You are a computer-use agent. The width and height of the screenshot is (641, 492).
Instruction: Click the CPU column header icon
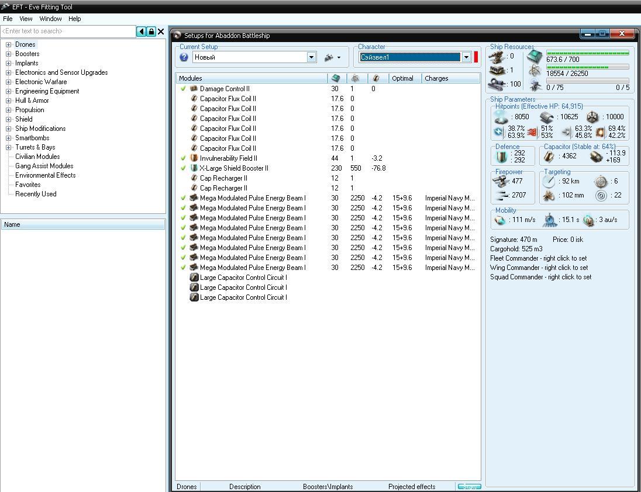[x=336, y=78]
